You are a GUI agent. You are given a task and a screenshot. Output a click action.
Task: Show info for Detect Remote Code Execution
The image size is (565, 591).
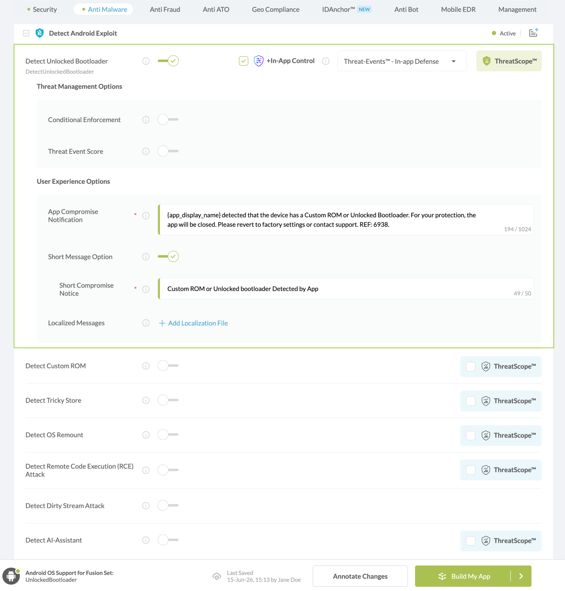pos(146,470)
